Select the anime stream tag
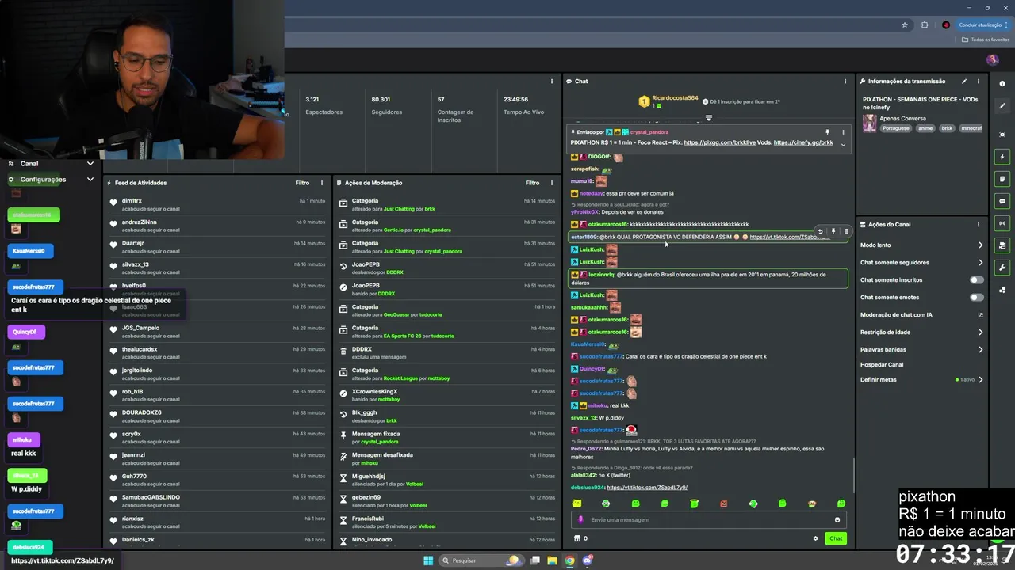 (925, 128)
